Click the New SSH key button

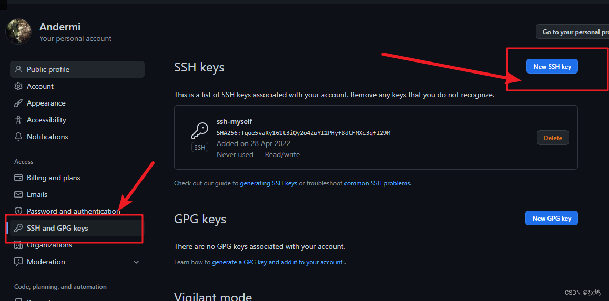552,66
